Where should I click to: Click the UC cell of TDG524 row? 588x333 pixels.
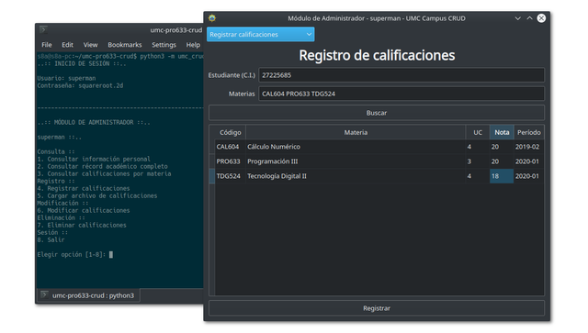(478, 176)
